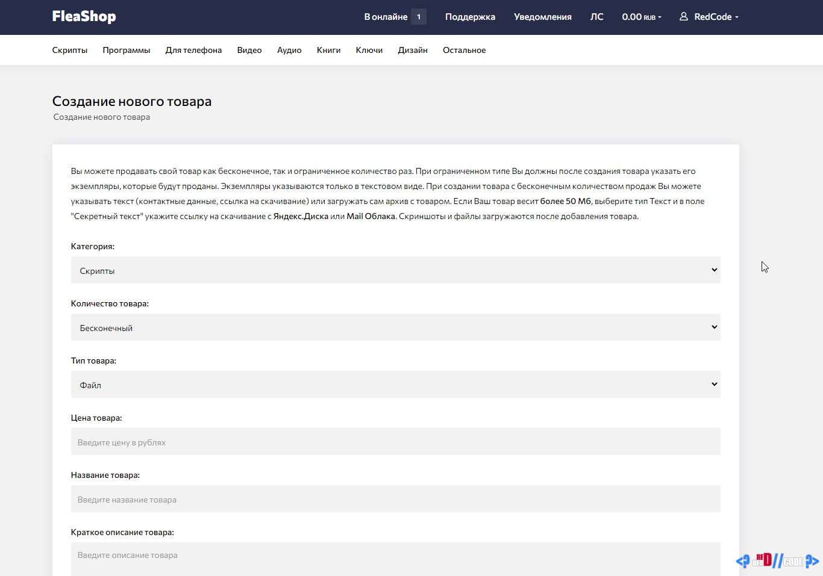Click the Название товара: field label
823x576 pixels.
[105, 475]
